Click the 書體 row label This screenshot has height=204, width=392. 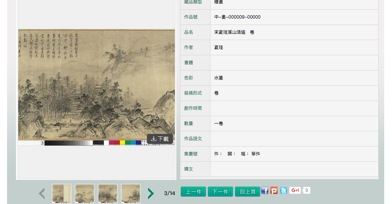[189, 63]
